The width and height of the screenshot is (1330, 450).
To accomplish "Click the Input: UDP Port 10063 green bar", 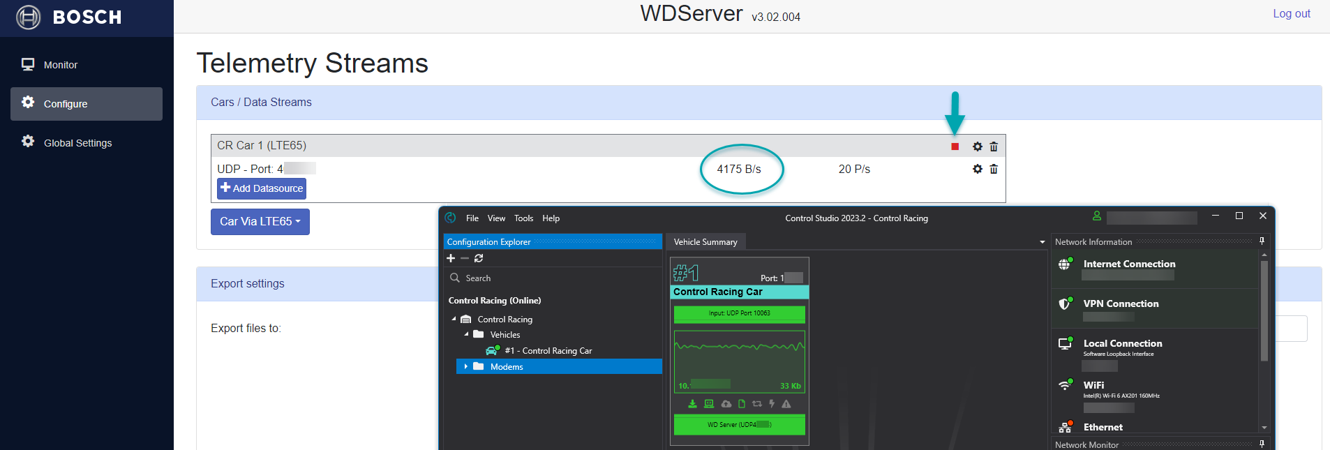I will [x=740, y=314].
